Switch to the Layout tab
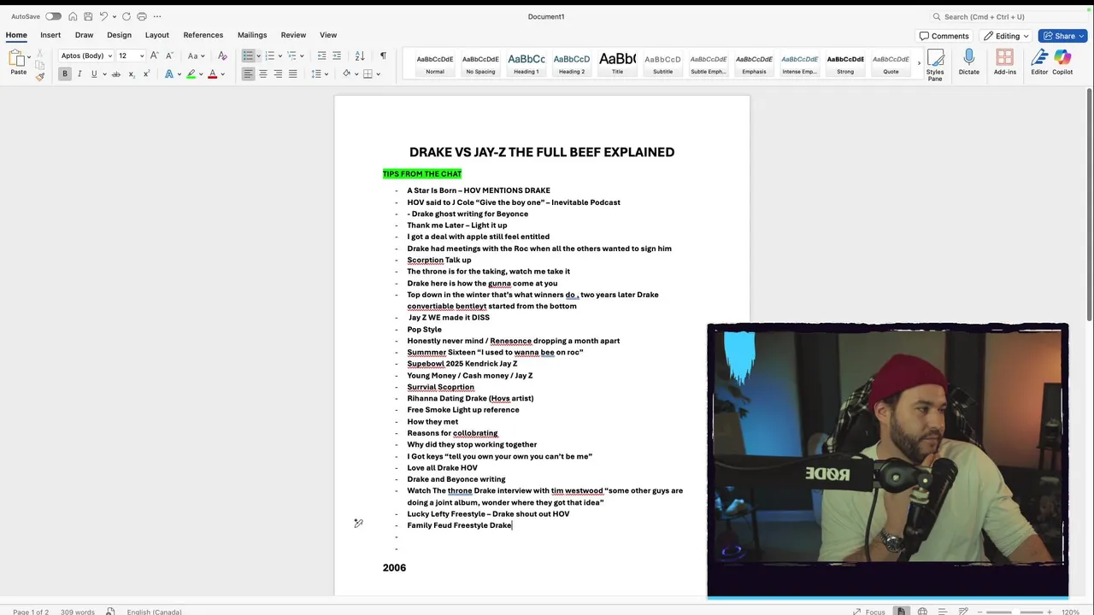1094x615 pixels. pos(156,35)
